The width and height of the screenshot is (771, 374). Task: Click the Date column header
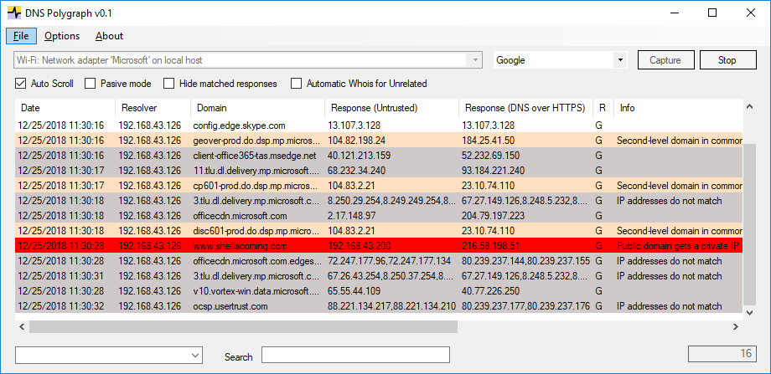[64, 108]
